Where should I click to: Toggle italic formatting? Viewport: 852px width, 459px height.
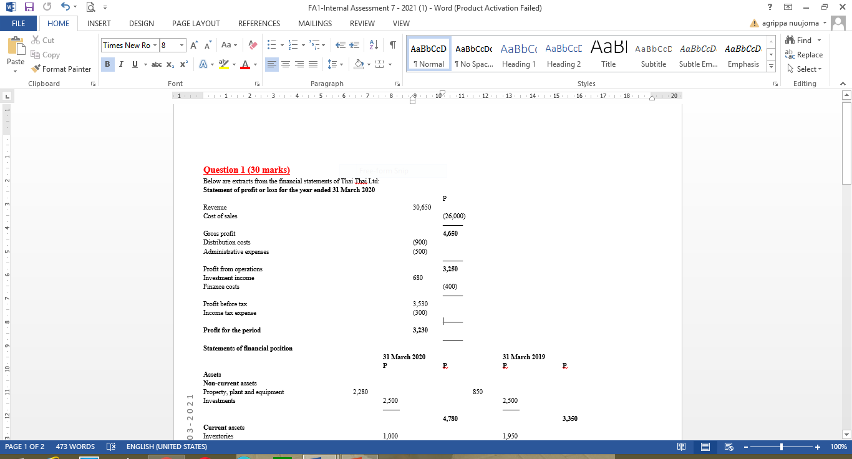[x=120, y=64]
